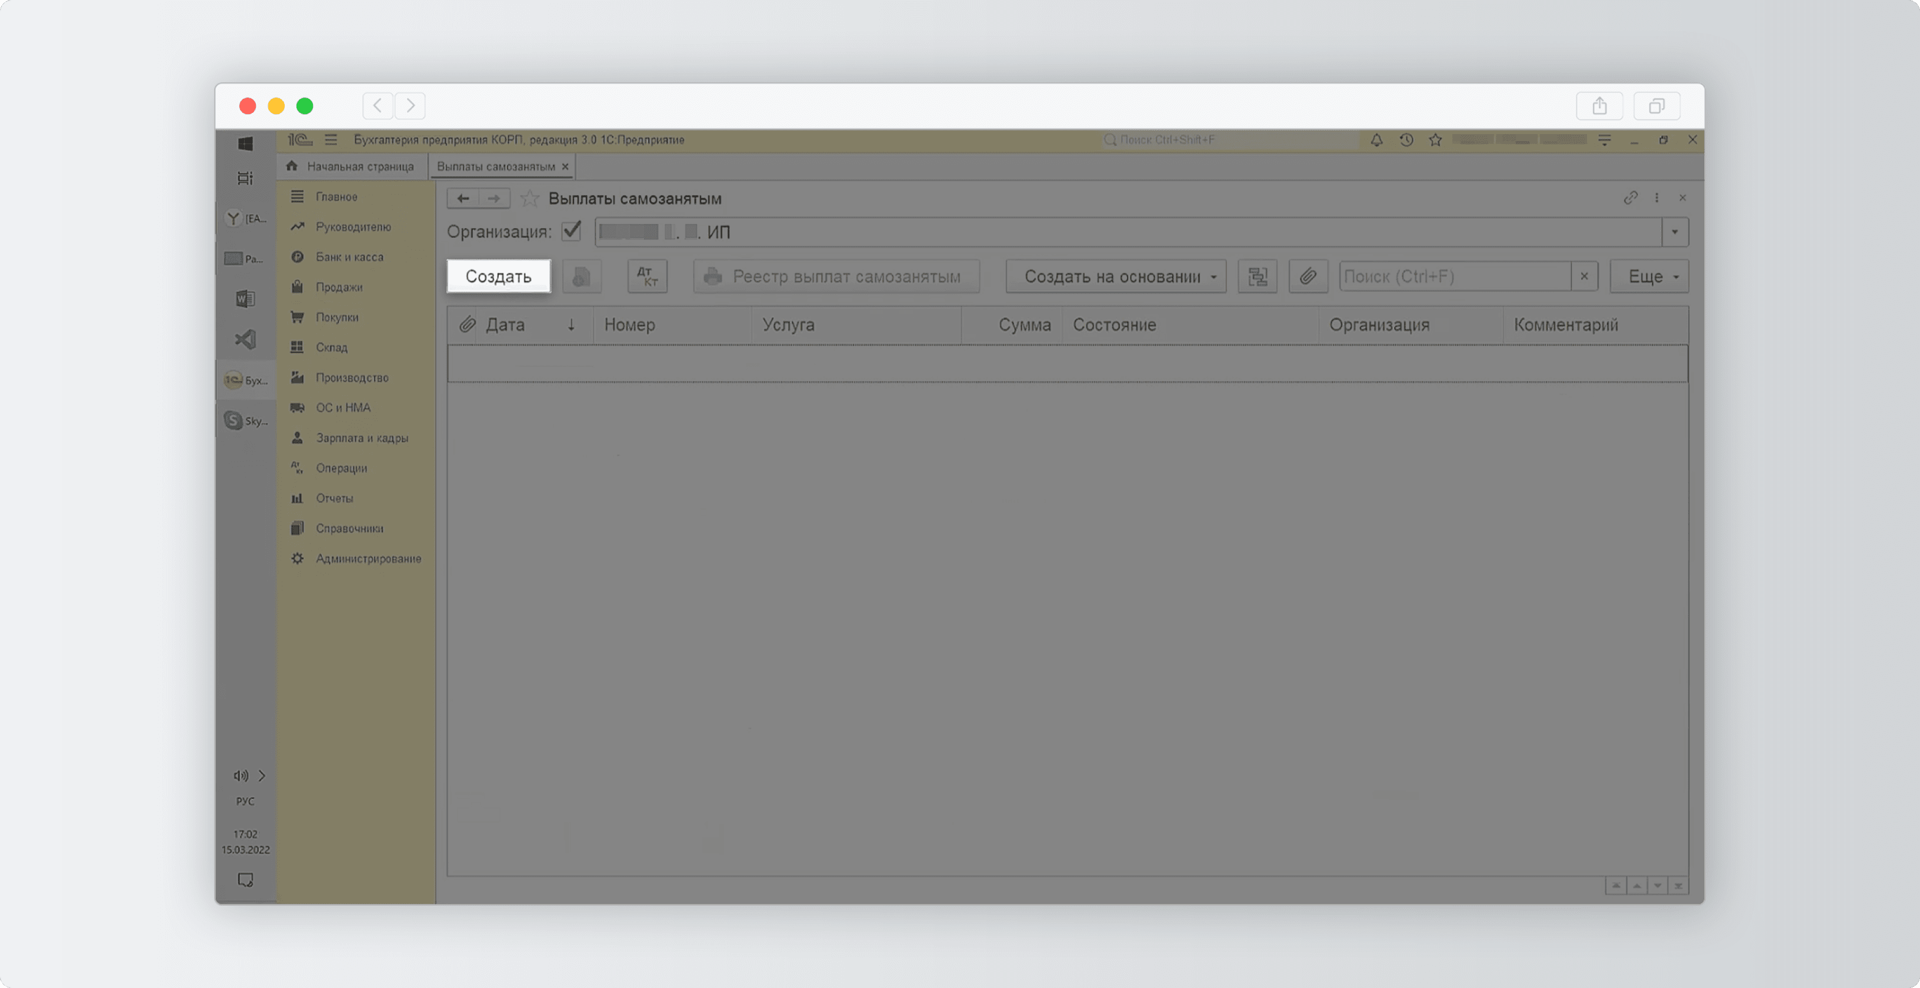The width and height of the screenshot is (1920, 988).
Task: Jump to end of list arrow
Action: tap(1678, 885)
